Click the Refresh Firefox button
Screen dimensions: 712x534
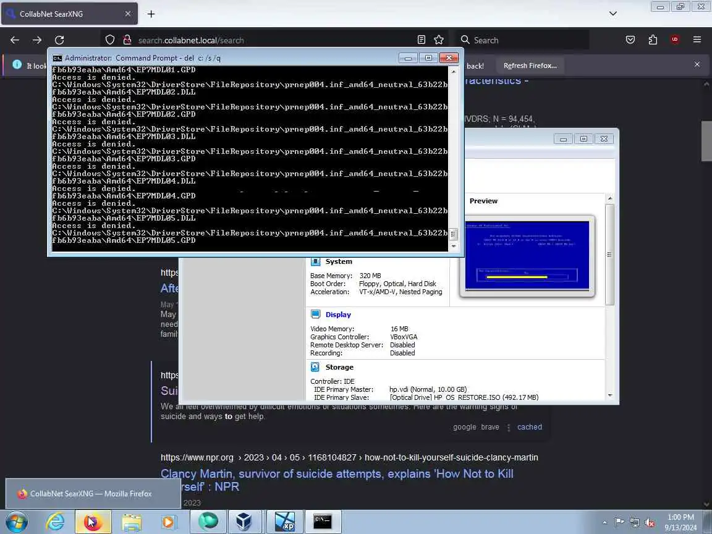(x=530, y=66)
